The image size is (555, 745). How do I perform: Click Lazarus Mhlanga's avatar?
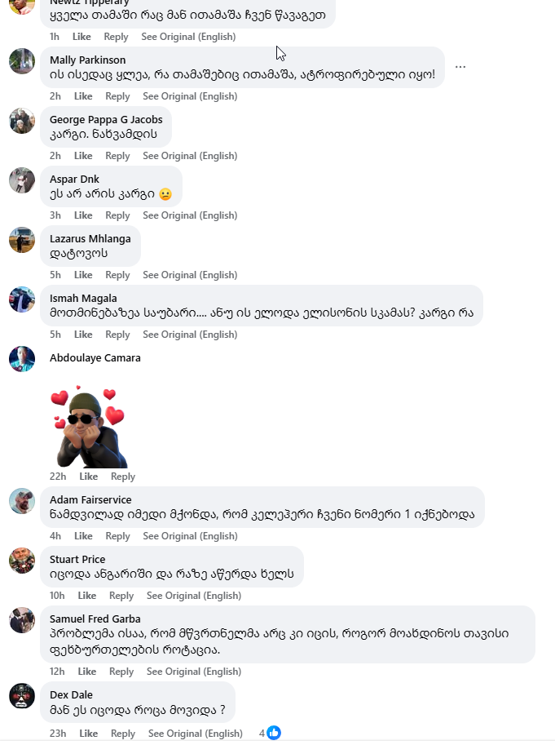pyautogui.click(x=22, y=240)
